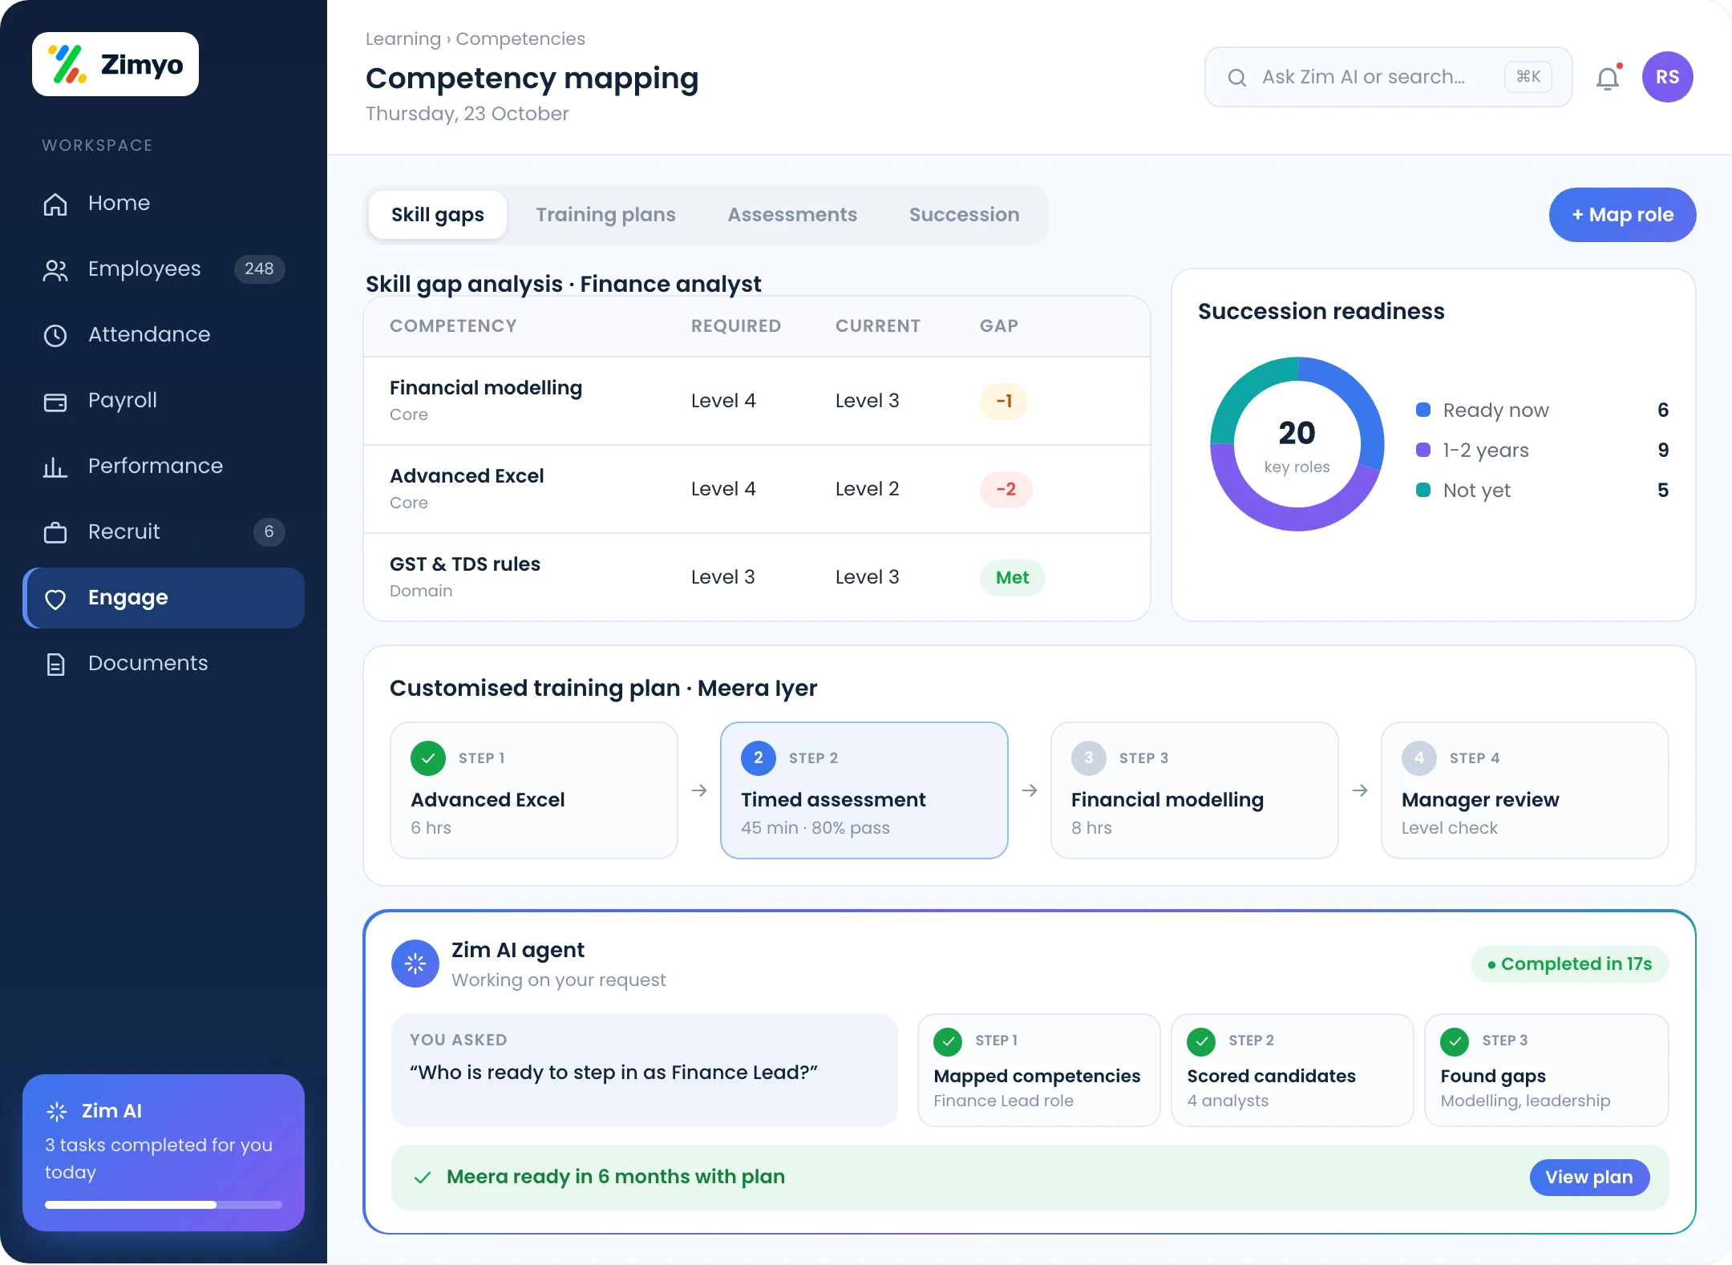Click the notification bell icon
Screen dimensions: 1732x1265
coord(1608,78)
